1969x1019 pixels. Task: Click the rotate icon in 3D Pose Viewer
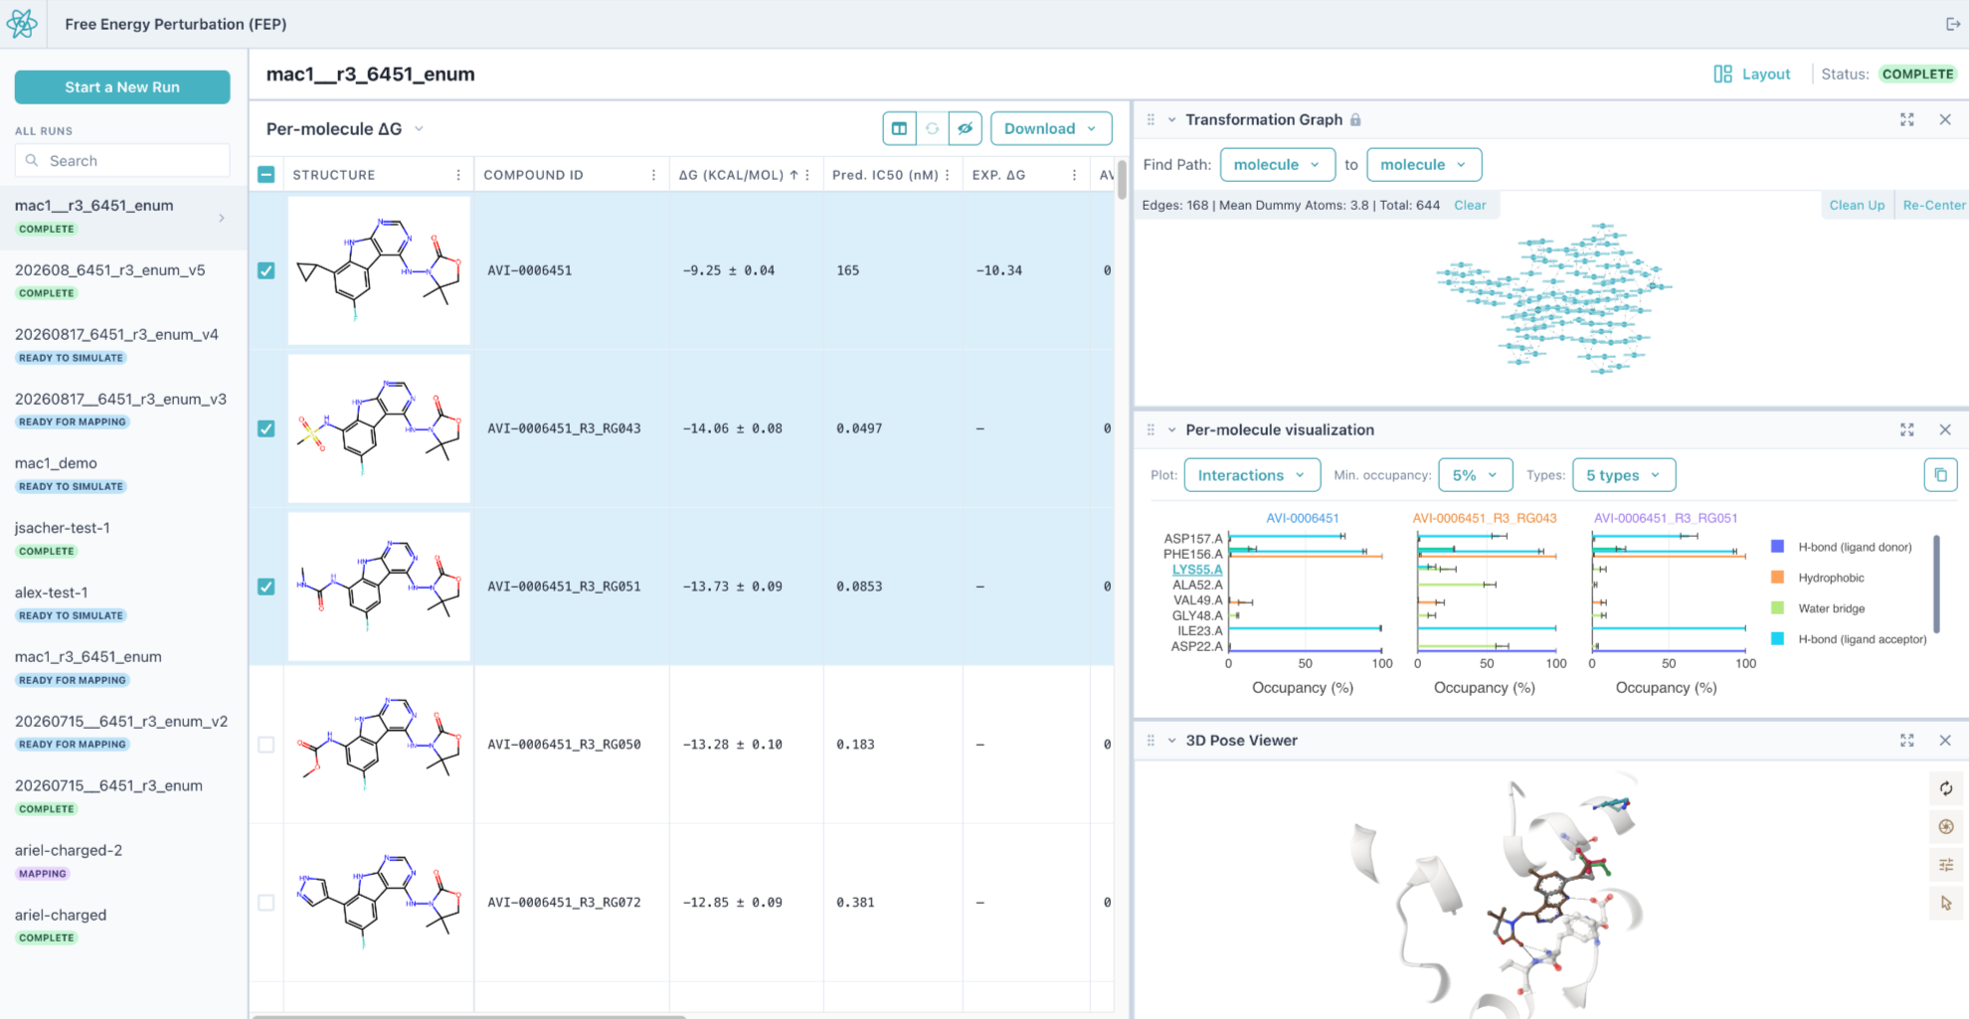(1946, 788)
